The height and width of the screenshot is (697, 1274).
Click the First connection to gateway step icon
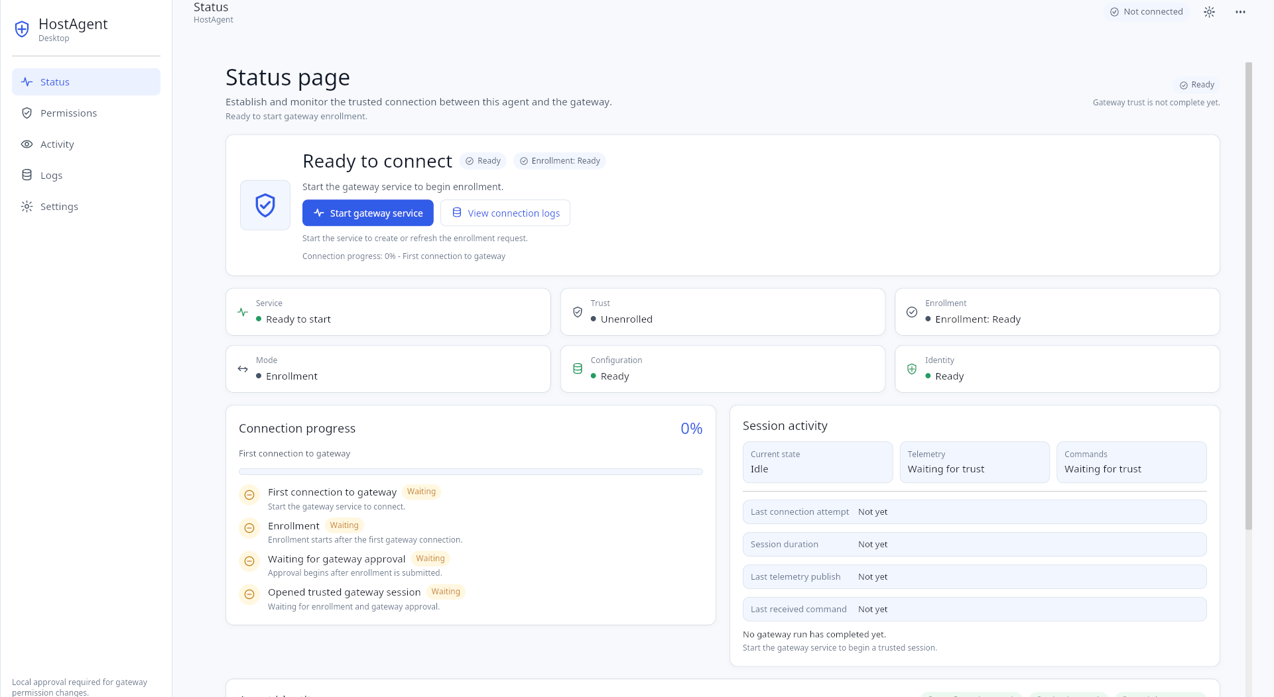(x=249, y=495)
